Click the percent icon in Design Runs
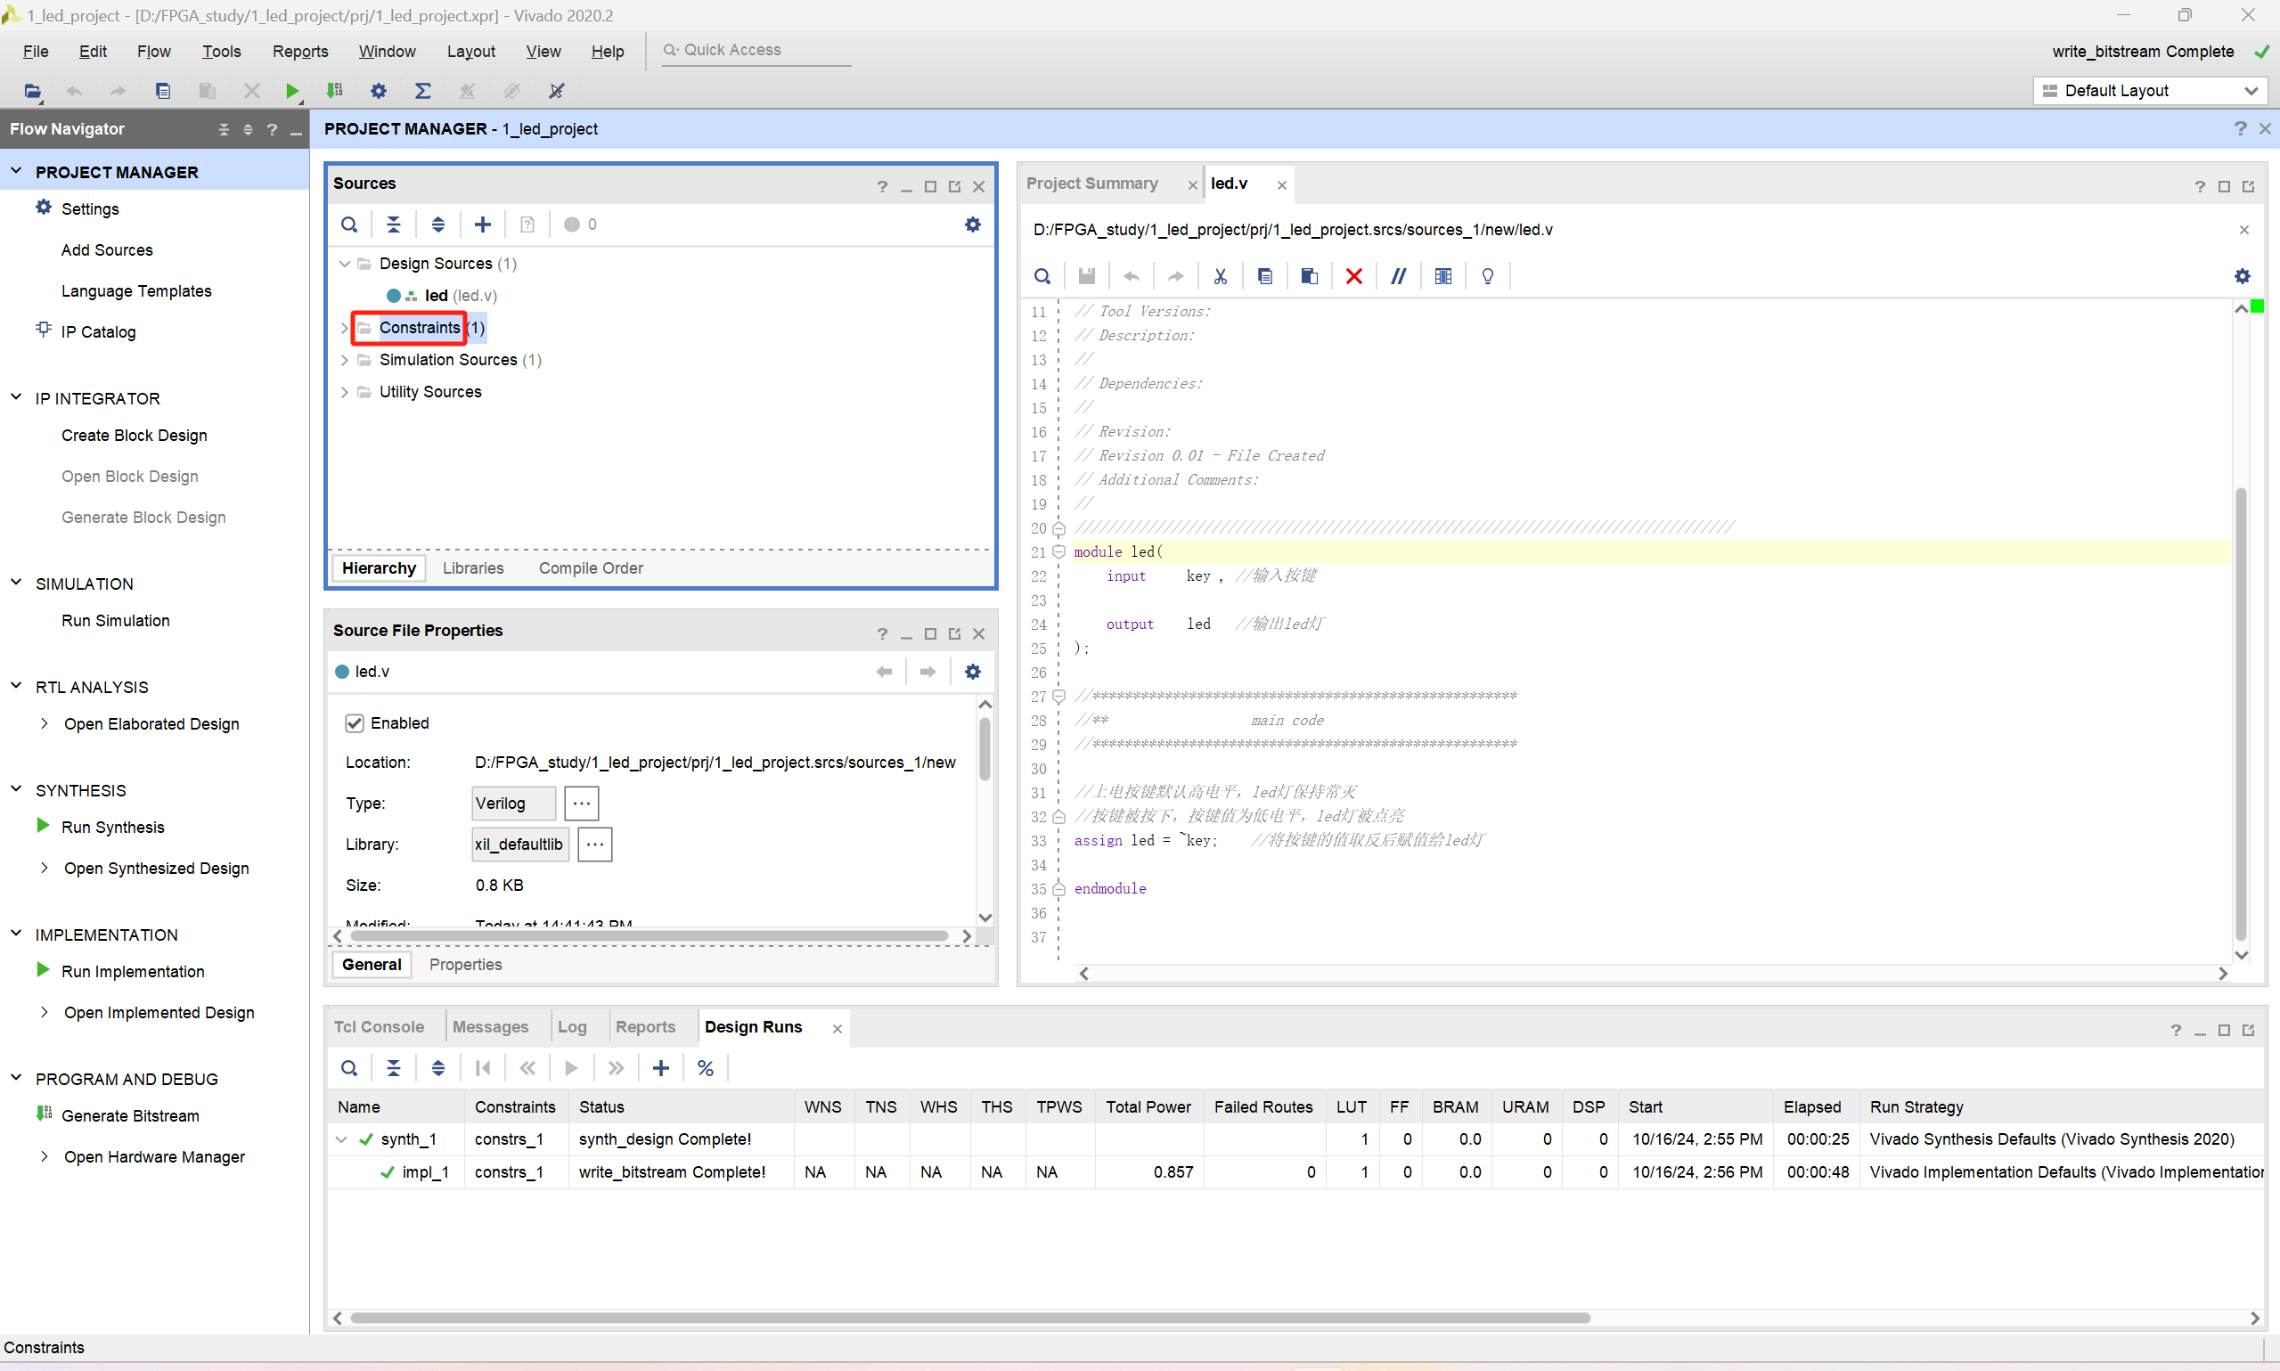 point(705,1068)
